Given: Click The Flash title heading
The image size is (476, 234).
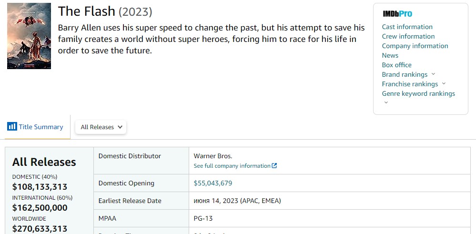Looking at the screenshot, I should 87,11.
